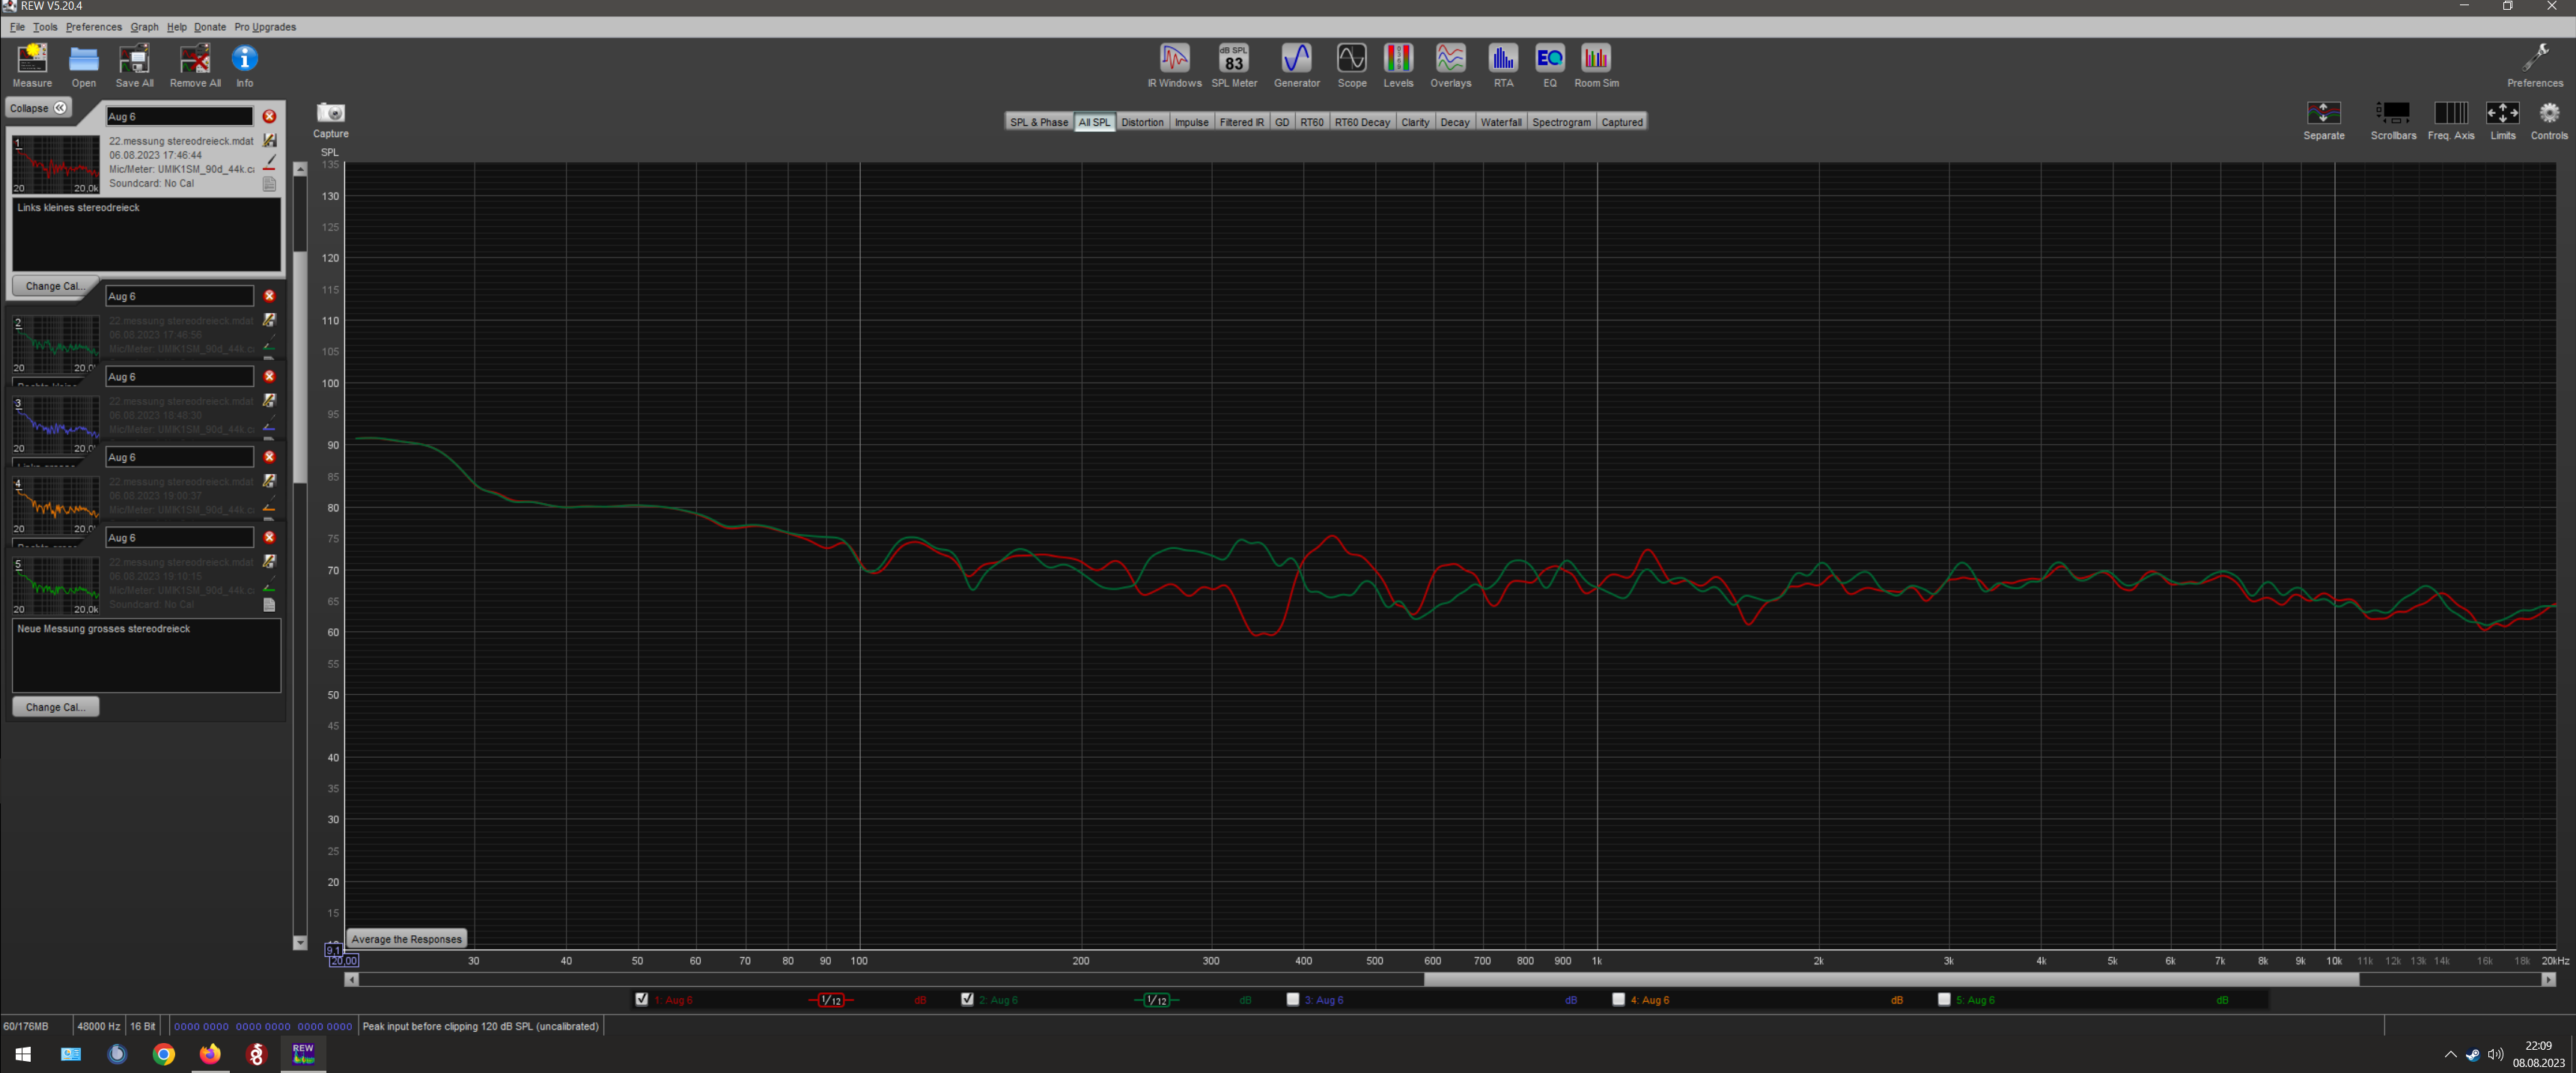Open the Graph menu
The image size is (2576, 1073).
point(144,27)
